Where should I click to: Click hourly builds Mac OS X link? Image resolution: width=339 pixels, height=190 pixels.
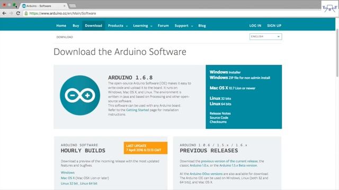(68, 178)
